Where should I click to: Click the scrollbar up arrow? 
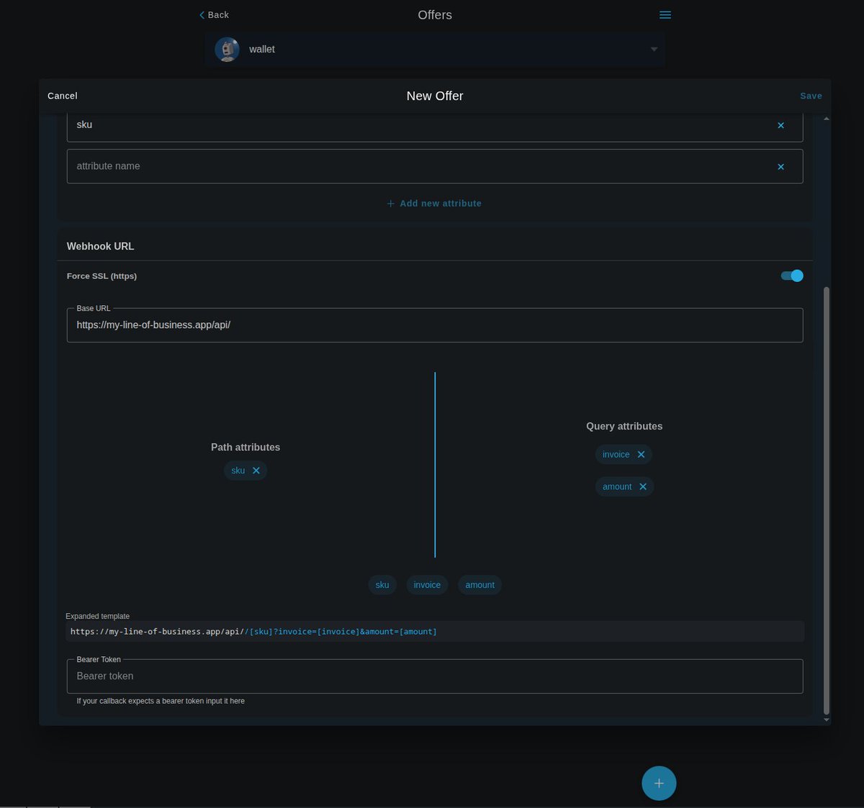826,119
